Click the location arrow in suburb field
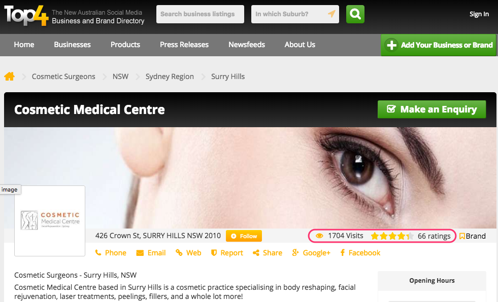The height and width of the screenshot is (302, 498). 331,14
